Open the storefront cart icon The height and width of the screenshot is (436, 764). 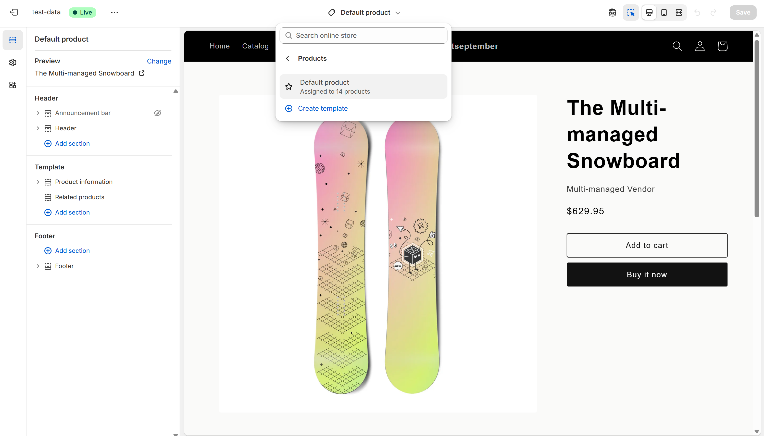coord(722,46)
